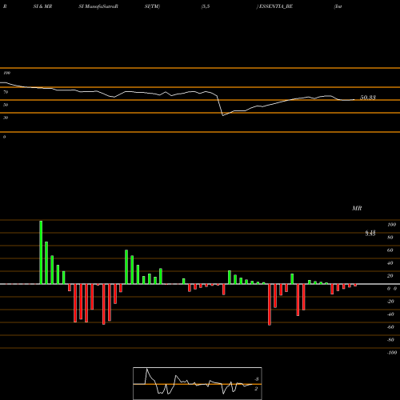Click the 'SI MunafaSutraR' header text
The image size is (400, 400).
[98, 6]
